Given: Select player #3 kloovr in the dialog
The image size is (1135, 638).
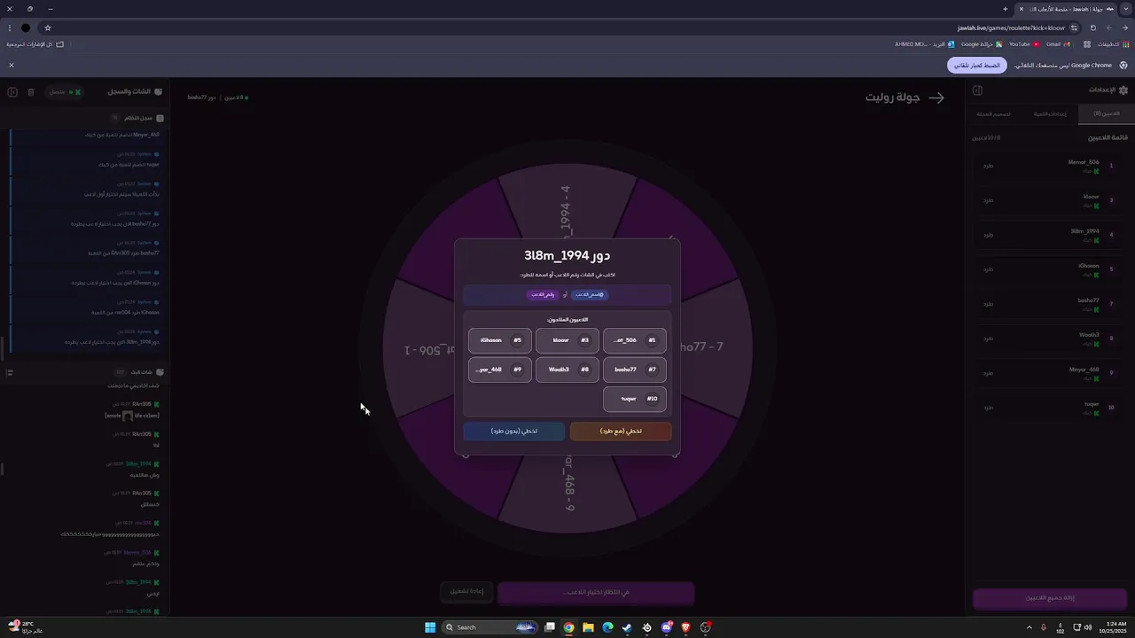Looking at the screenshot, I should 567,340.
